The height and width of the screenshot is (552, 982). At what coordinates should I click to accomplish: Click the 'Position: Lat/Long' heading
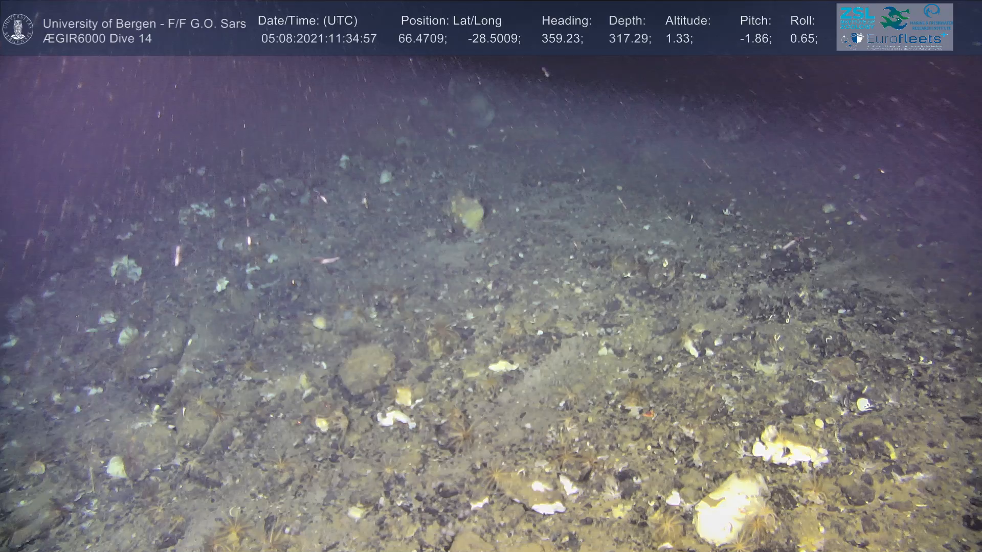coord(451,21)
